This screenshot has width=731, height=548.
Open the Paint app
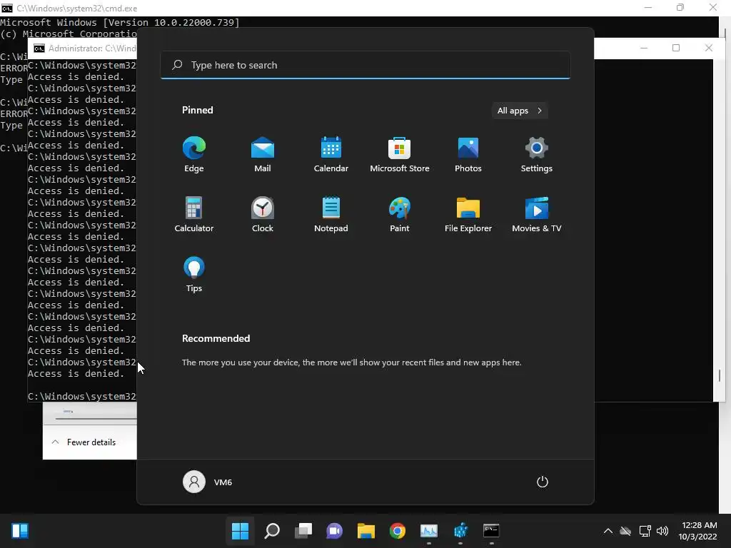pos(400,214)
